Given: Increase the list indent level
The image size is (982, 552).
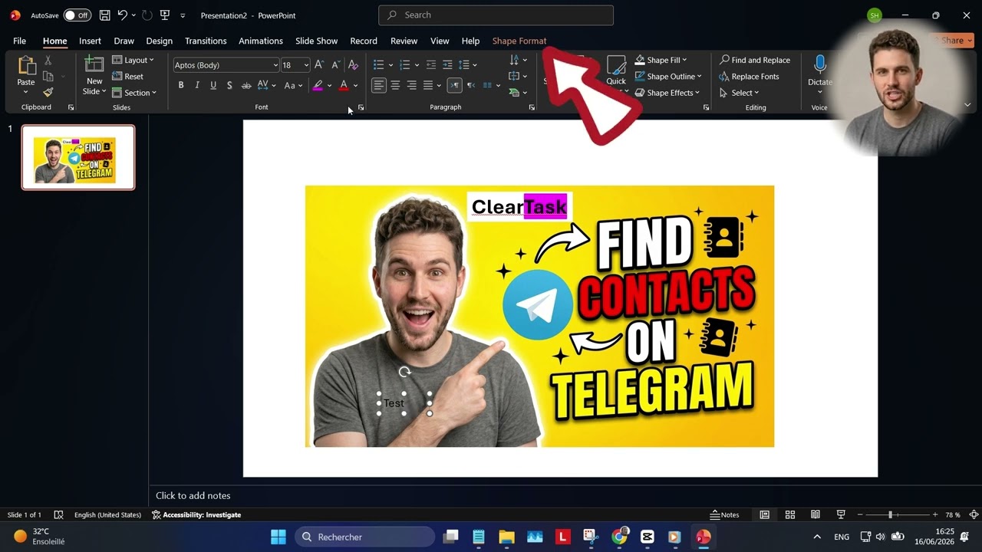Looking at the screenshot, I should coord(447,65).
